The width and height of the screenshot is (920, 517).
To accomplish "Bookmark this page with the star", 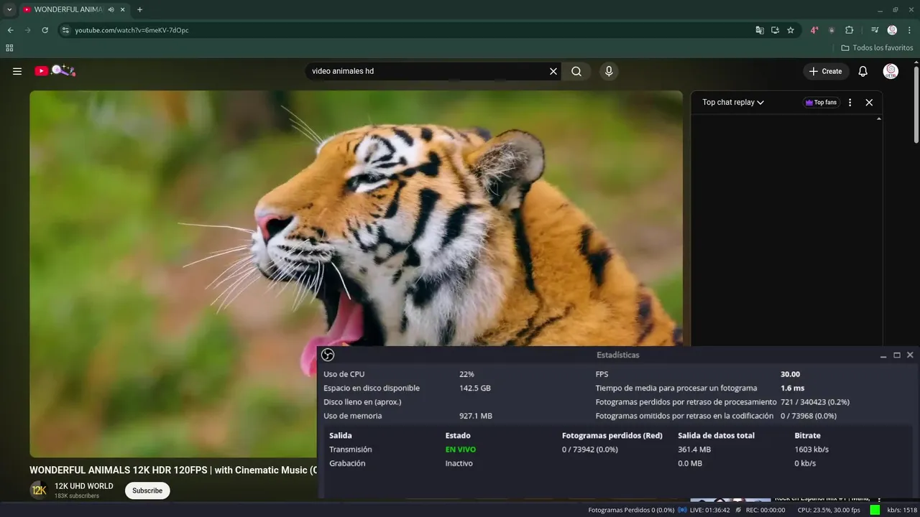I will [x=791, y=30].
